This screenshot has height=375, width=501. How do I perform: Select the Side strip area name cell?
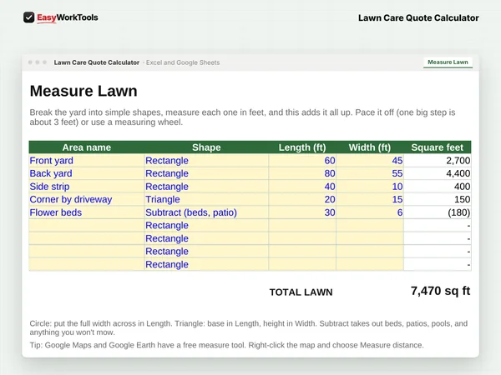[x=87, y=187]
